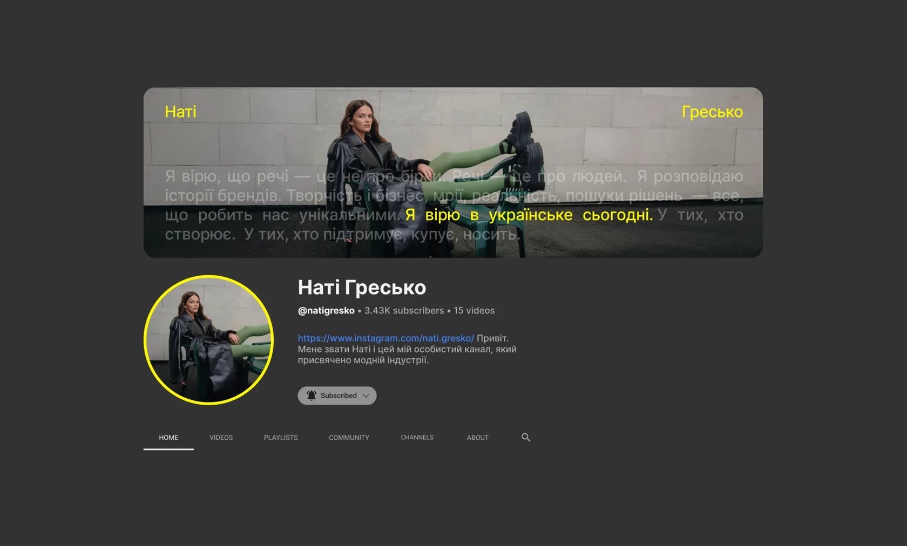Click yellow Гресько text on banner
The width and height of the screenshot is (907, 546).
(712, 112)
